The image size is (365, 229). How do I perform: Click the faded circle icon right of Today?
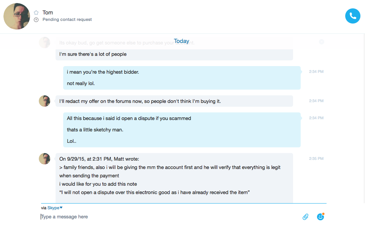pos(322,42)
